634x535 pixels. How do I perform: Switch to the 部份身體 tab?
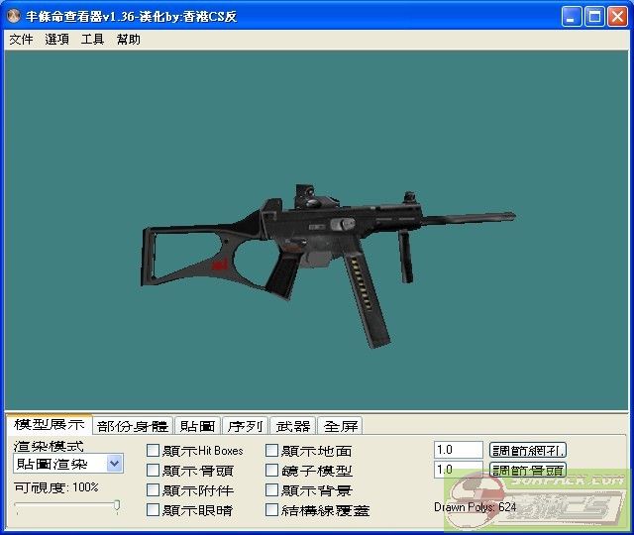tap(133, 426)
